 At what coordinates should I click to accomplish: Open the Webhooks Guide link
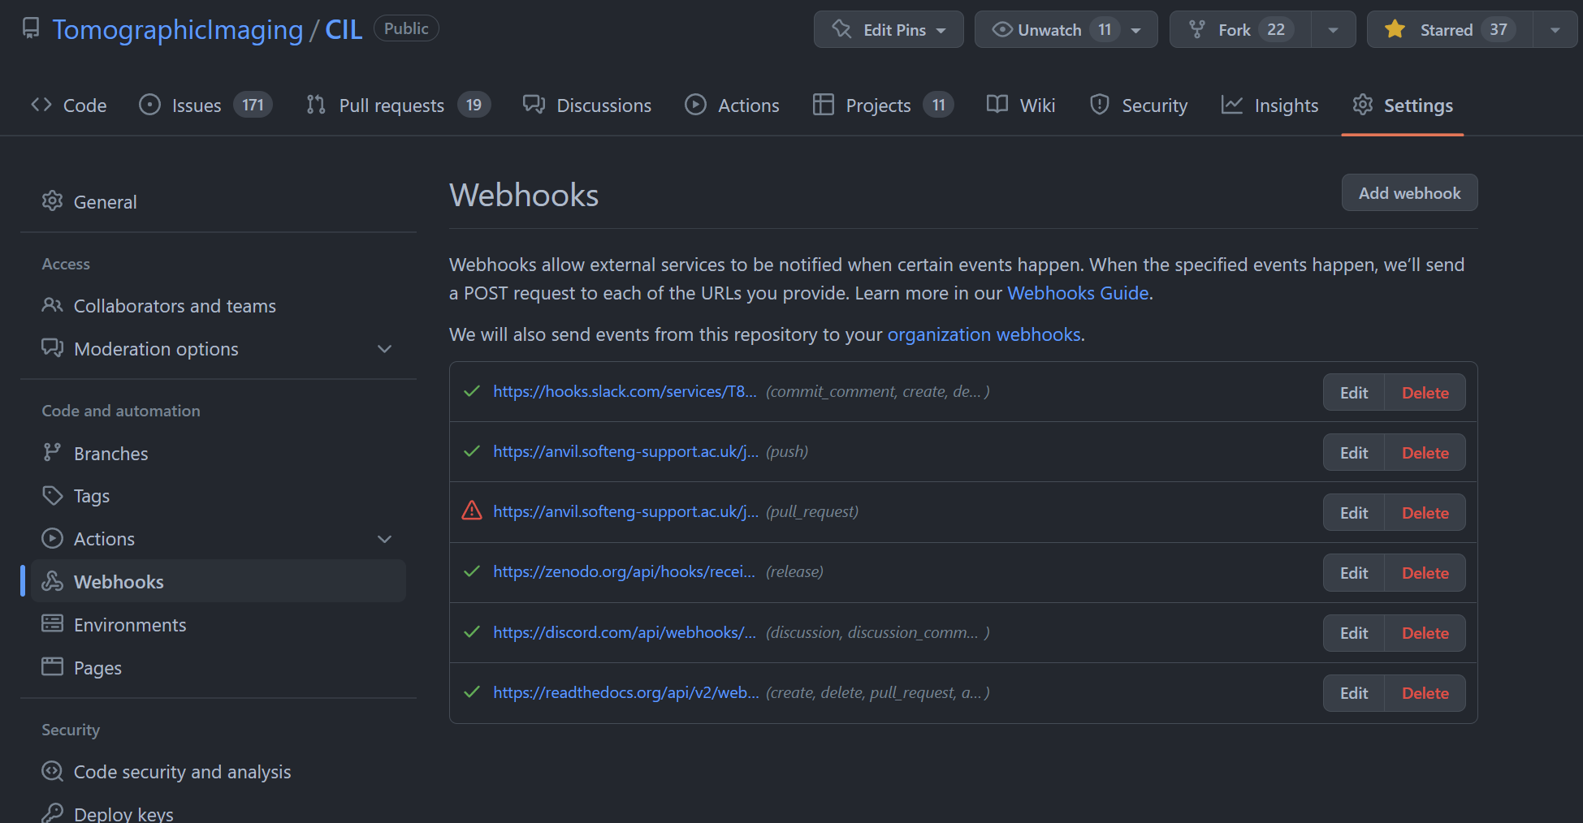click(x=1077, y=293)
